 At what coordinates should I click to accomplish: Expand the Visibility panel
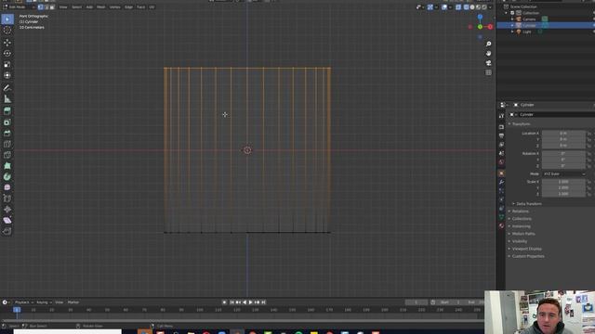(x=518, y=241)
